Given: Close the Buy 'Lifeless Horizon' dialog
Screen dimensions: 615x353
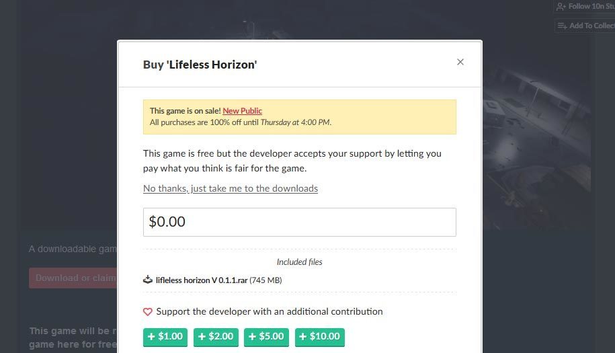Looking at the screenshot, I should click(460, 62).
